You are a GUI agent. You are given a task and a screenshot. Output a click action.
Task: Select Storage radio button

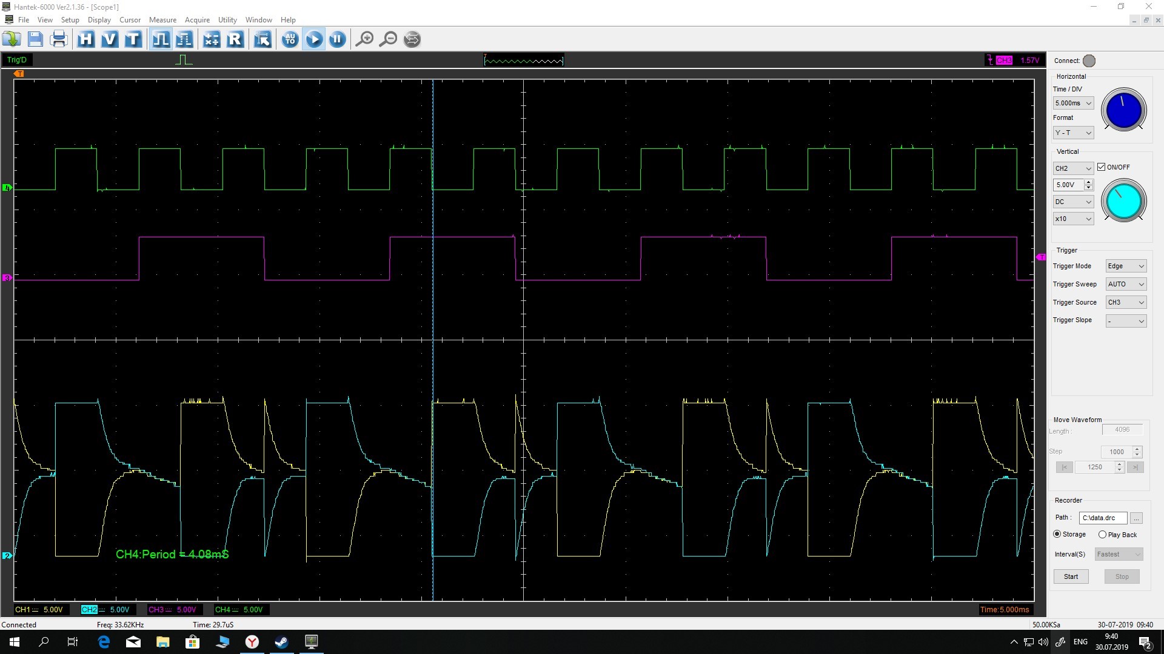tap(1058, 534)
